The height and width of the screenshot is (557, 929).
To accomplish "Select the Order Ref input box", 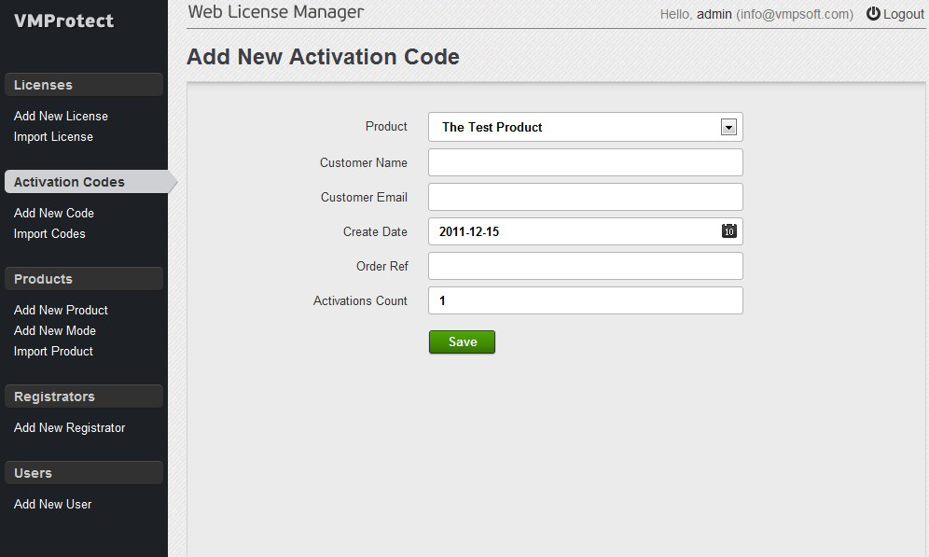I will (x=585, y=266).
